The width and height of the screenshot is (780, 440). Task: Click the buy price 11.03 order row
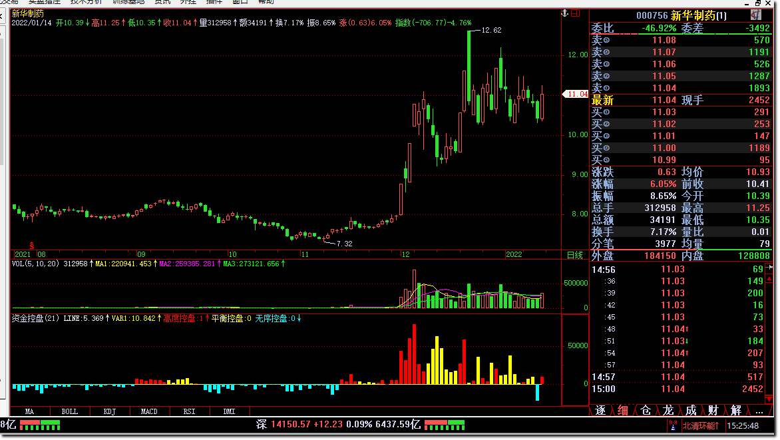click(681, 112)
